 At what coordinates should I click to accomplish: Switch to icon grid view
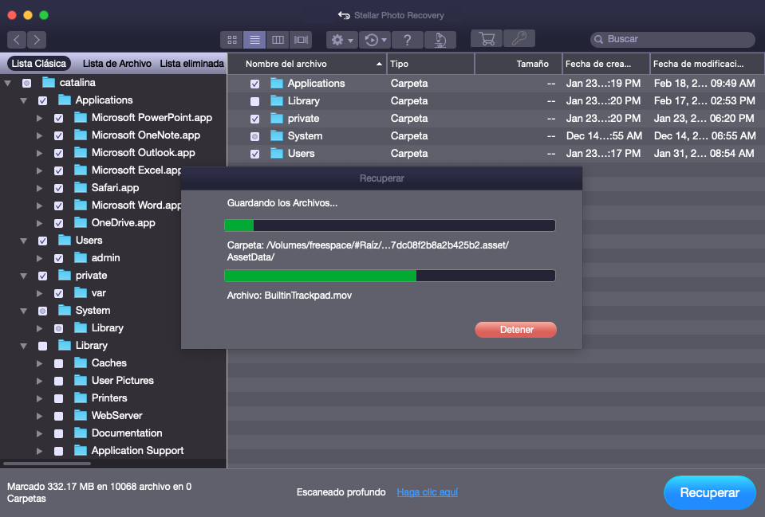coord(232,40)
